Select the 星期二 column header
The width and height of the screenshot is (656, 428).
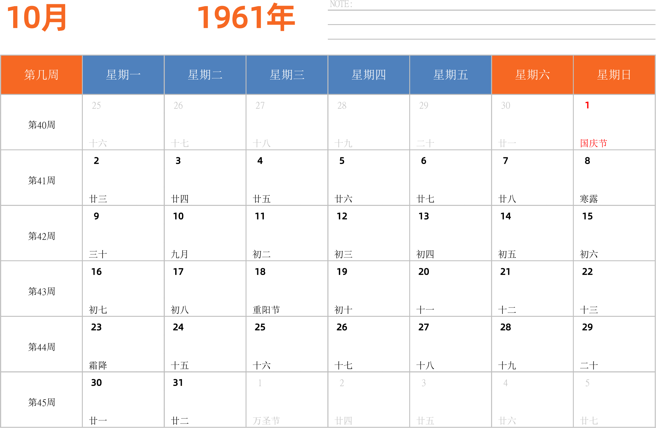pos(205,75)
